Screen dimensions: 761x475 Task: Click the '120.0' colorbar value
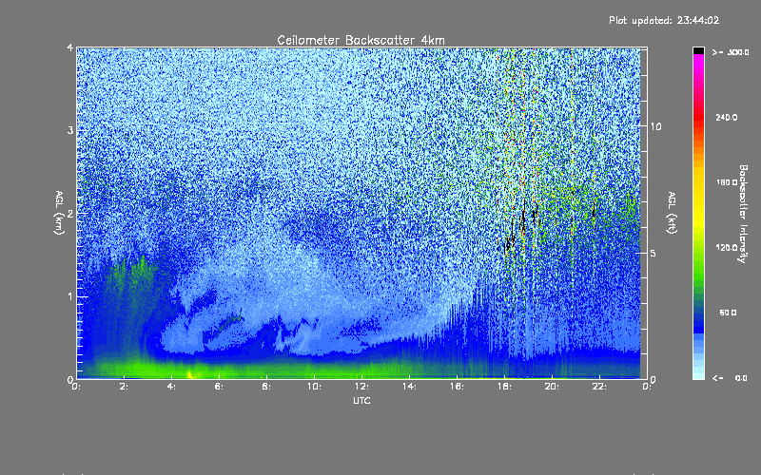point(727,248)
